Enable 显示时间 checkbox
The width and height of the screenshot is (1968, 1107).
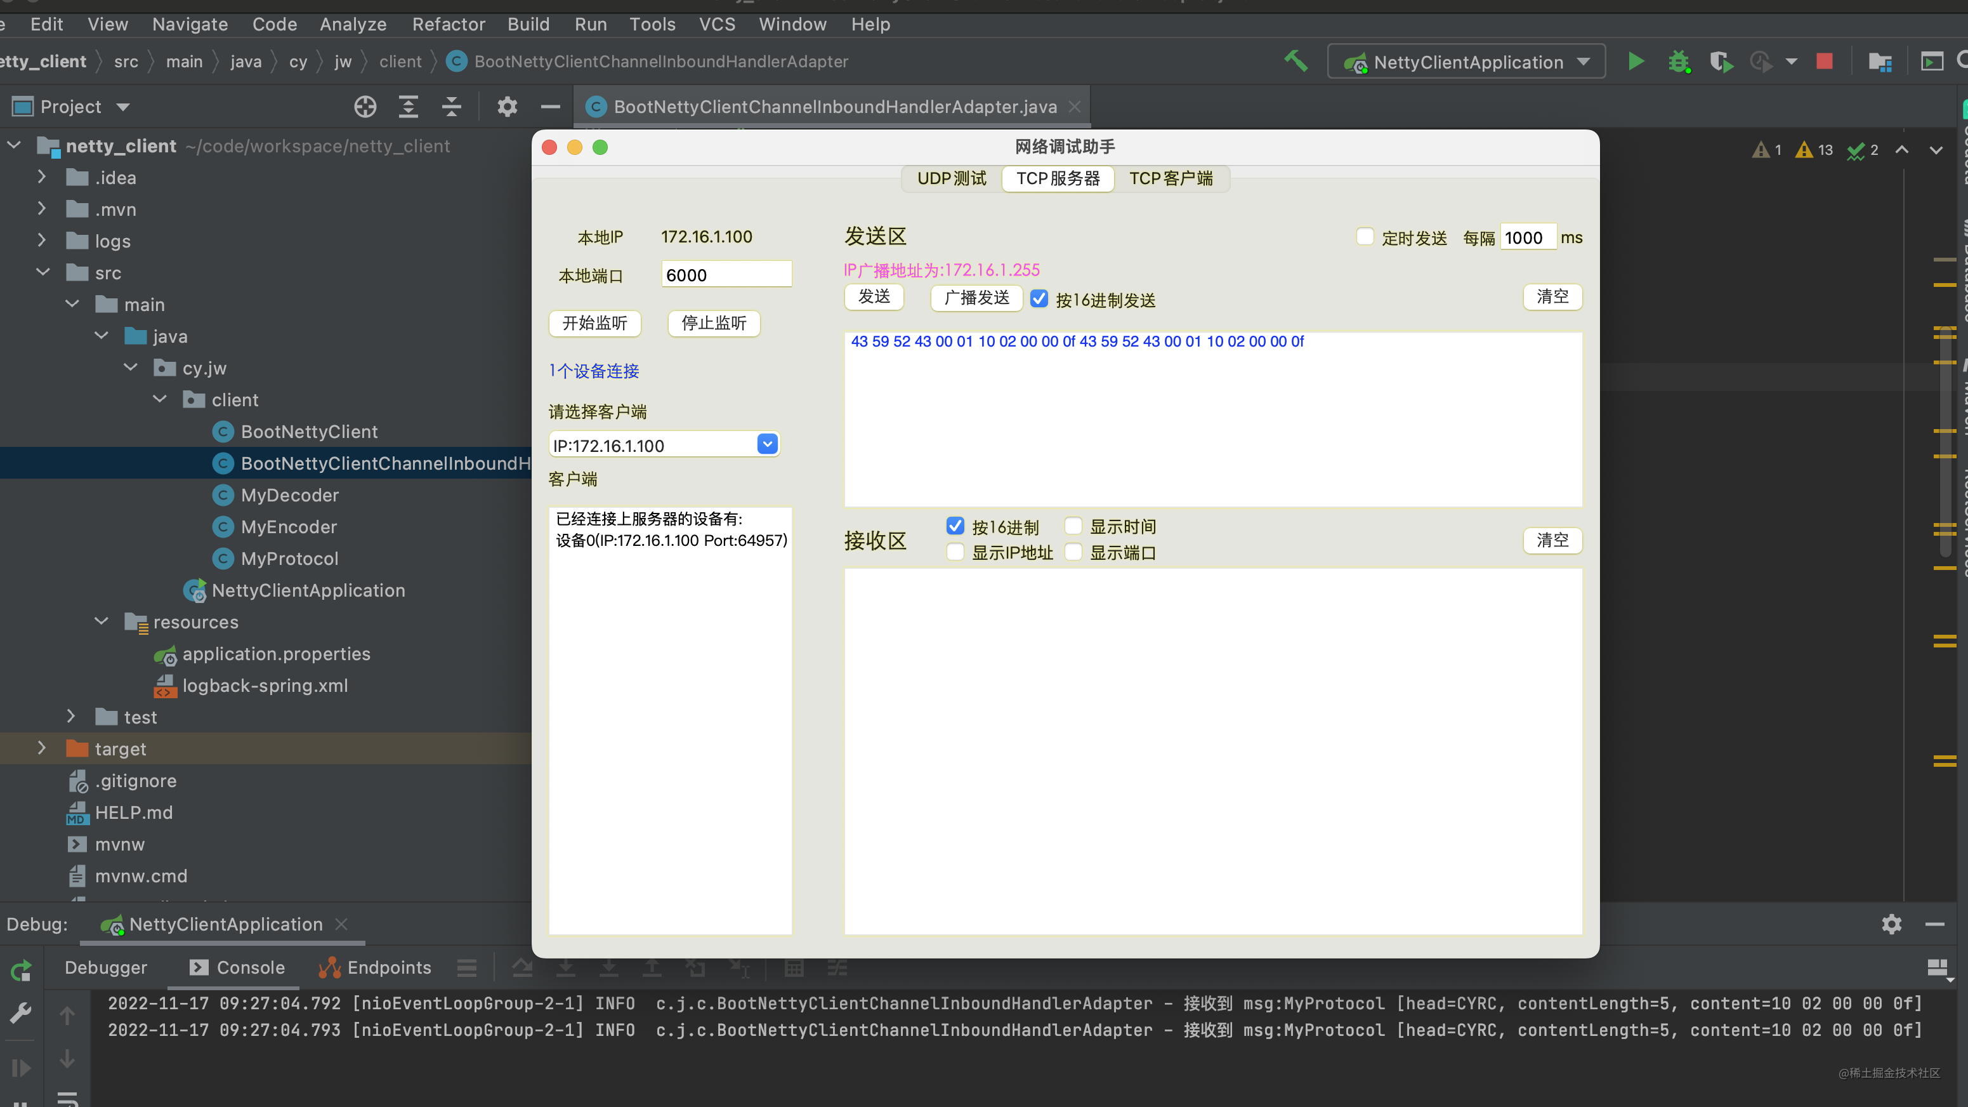click(x=1073, y=526)
